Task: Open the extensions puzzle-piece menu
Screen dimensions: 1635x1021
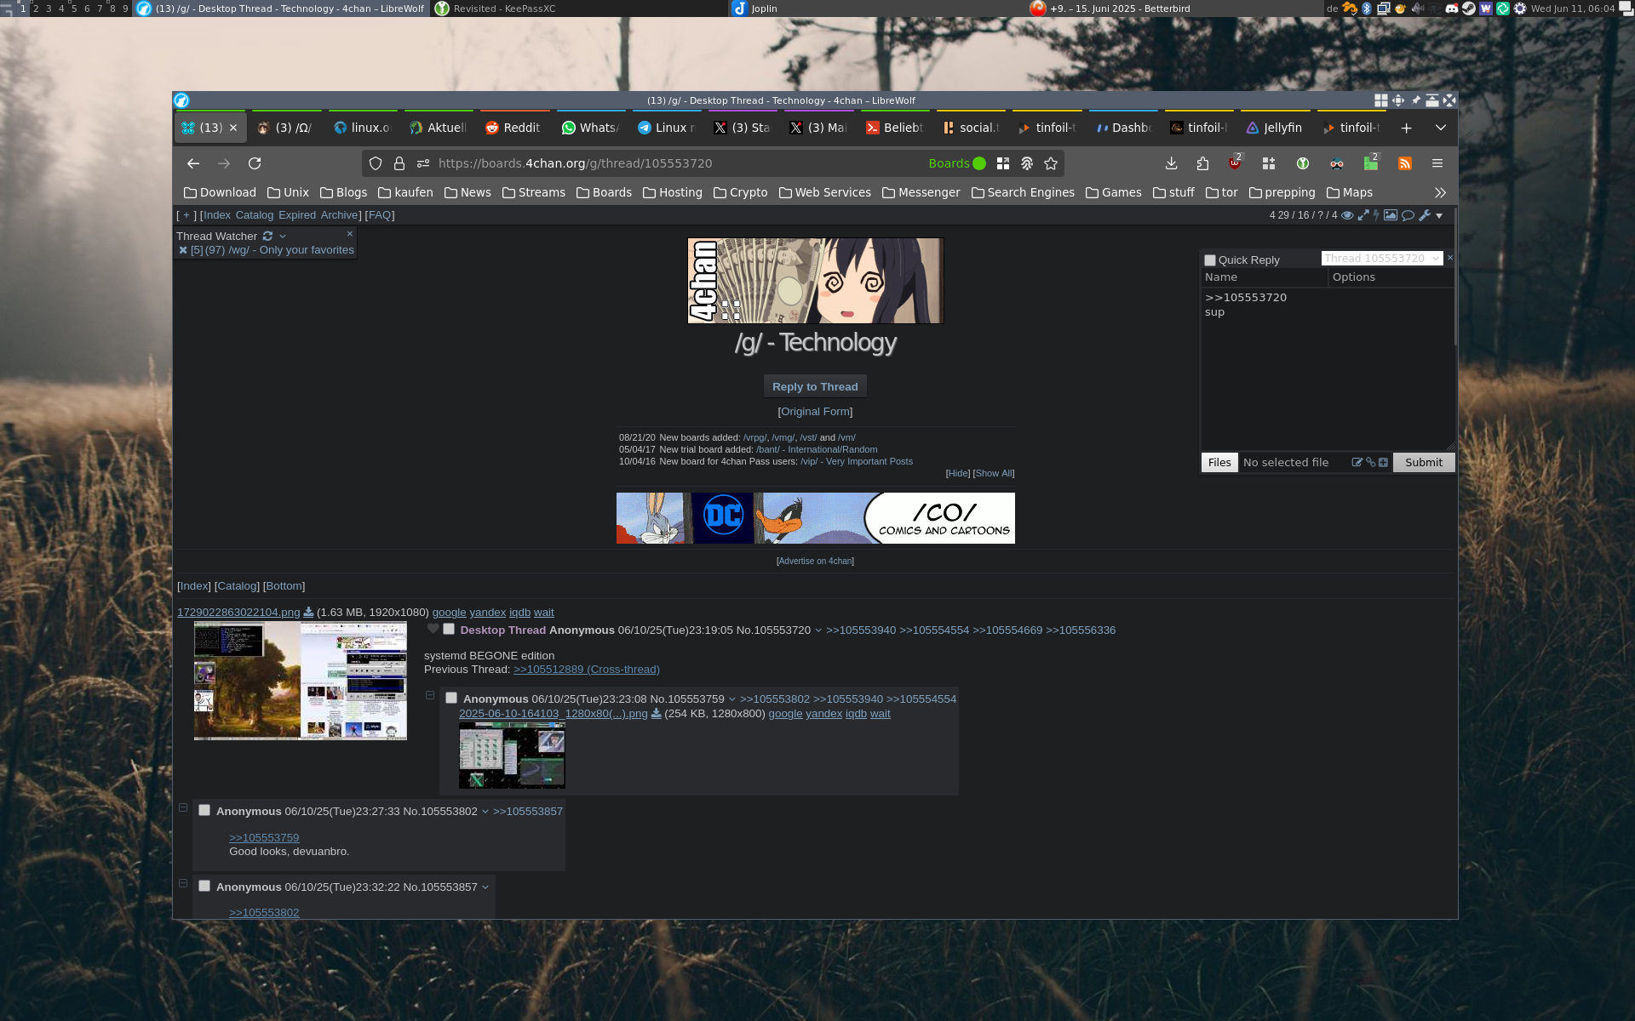Action: tap(1202, 163)
